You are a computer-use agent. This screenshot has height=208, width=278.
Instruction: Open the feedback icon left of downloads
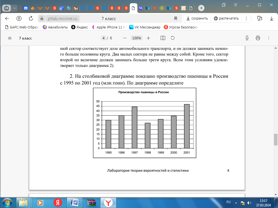pos(260,18)
